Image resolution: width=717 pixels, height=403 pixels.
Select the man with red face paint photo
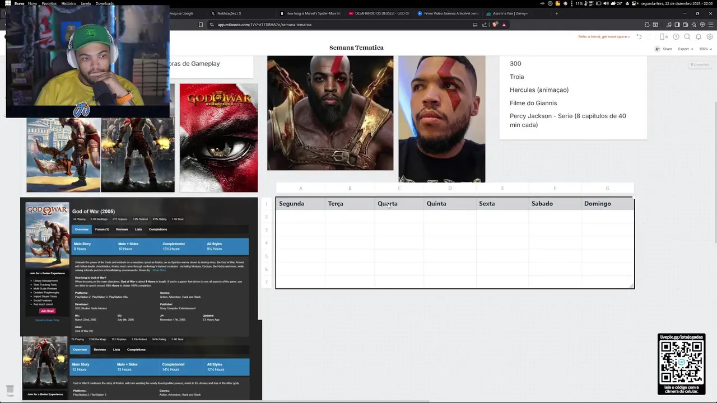point(441,119)
